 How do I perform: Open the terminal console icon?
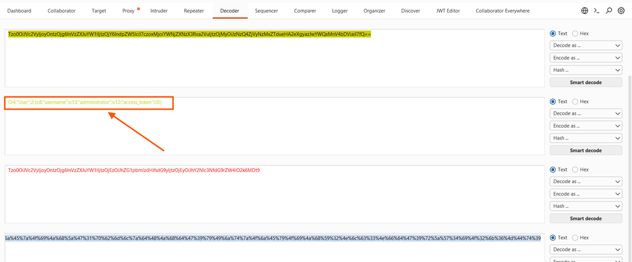[597, 11]
